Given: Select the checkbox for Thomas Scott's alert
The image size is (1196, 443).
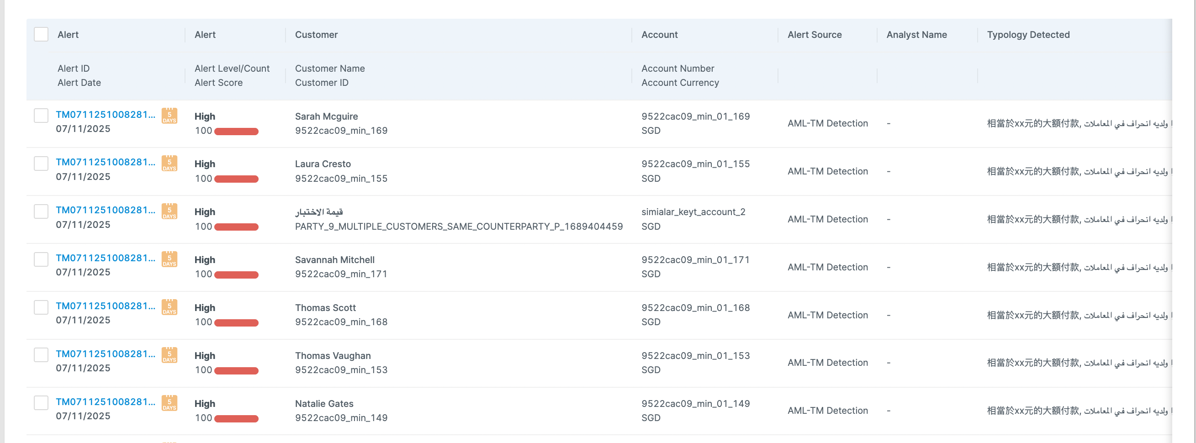Looking at the screenshot, I should (41, 307).
